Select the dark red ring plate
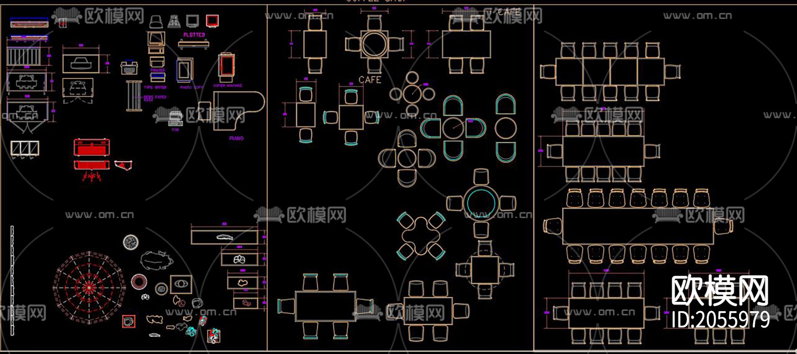 coord(139,281)
